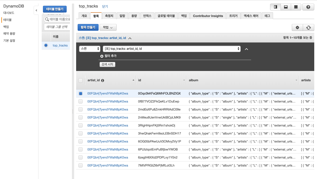
Task: Switch to 용량 tab
Action: [x=134, y=16]
